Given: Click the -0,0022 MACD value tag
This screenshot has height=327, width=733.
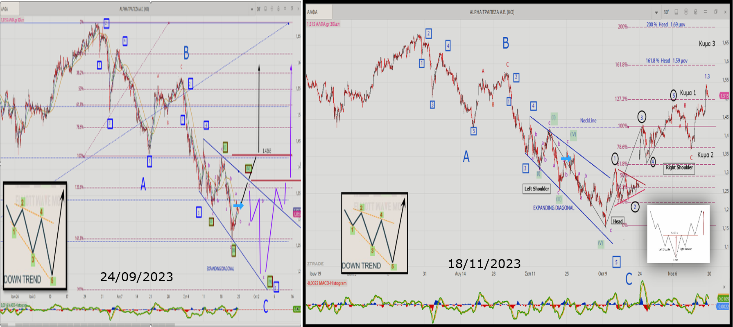Looking at the screenshot, I should click(x=724, y=307).
